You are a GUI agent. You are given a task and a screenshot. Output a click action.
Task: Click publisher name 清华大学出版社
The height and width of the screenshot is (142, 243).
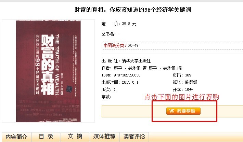pyautogui.click(x=136, y=61)
